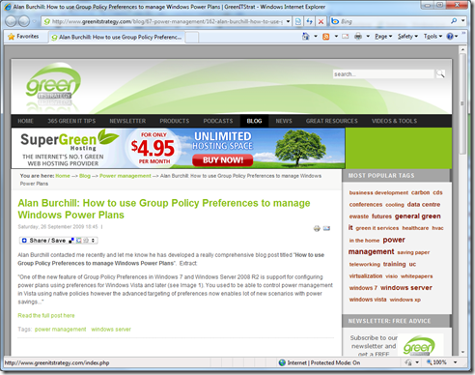Open the Safety menu dropdown
475x375 pixels.
(x=407, y=37)
